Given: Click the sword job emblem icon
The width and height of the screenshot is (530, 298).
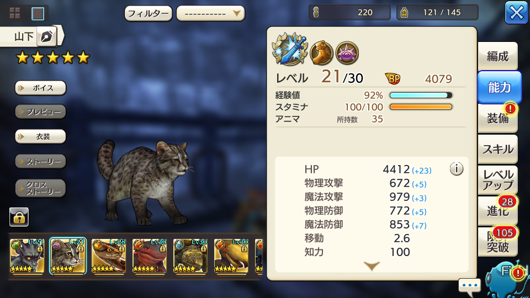Looking at the screenshot, I should tap(290, 50).
